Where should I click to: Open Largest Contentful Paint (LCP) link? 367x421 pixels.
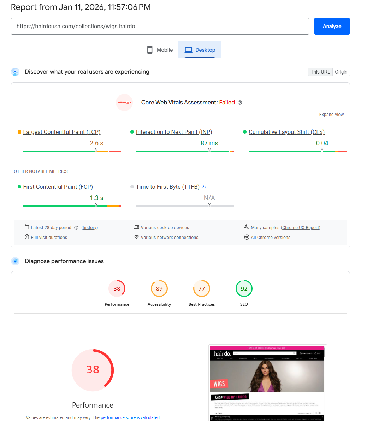(62, 132)
